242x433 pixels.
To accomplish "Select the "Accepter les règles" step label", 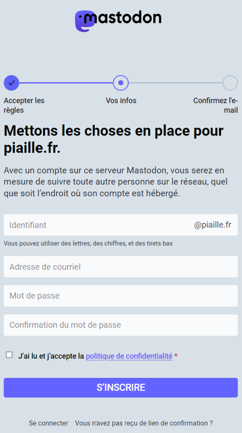I will click(24, 105).
